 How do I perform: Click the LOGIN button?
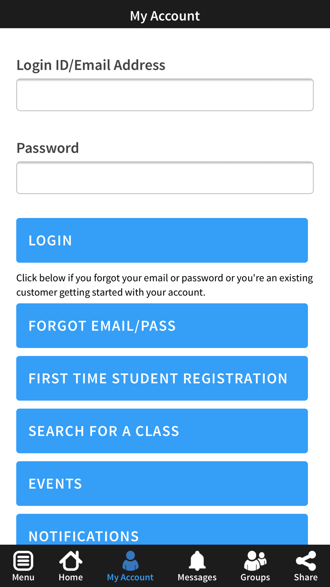162,240
